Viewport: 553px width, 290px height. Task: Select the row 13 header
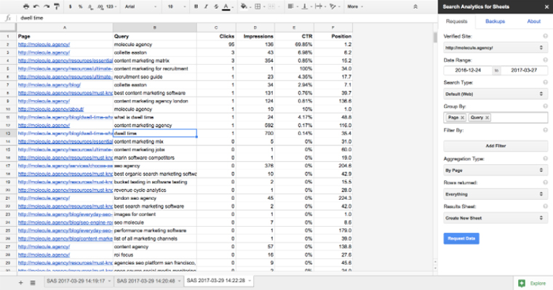pyautogui.click(x=8, y=134)
